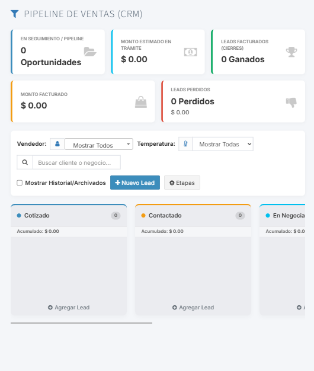
Task: Select the En Negociación column header
Action: click(283, 215)
